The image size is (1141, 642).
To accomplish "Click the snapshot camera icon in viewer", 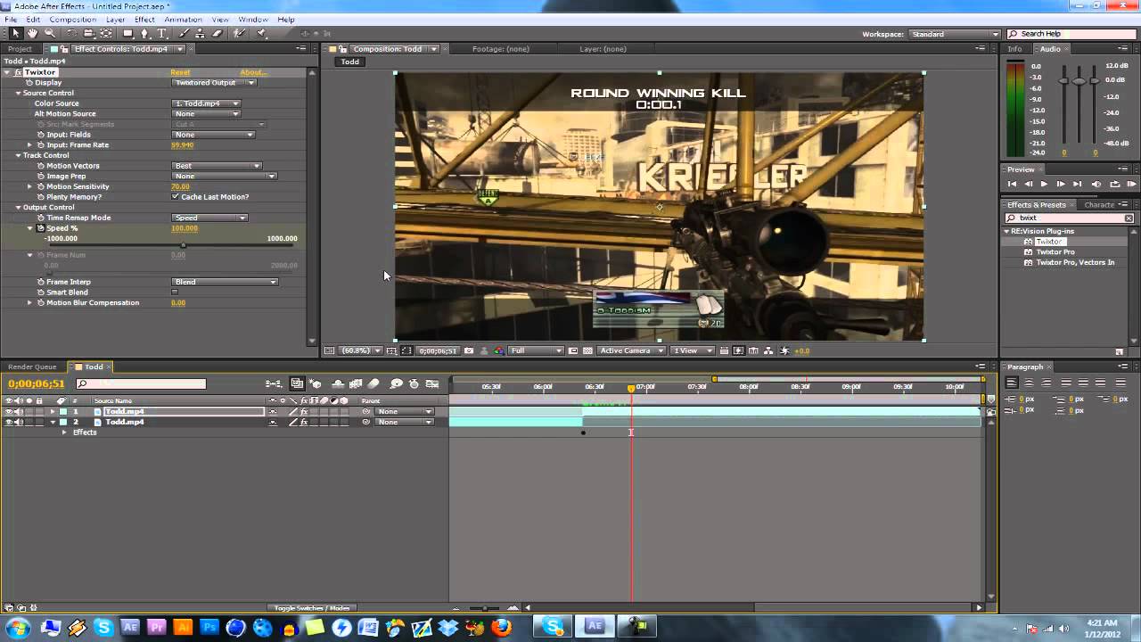I will tap(468, 350).
